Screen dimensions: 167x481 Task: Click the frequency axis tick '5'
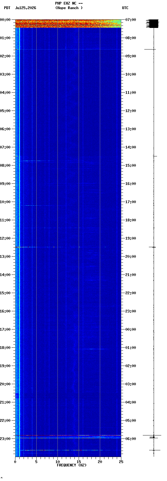36,462
